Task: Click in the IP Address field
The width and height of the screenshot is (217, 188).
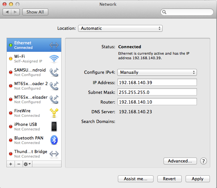Action: 157,83
